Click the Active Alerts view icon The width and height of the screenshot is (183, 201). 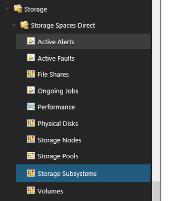tap(31, 41)
